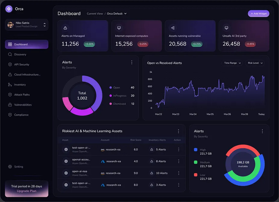Screen dimensions: 279x202
Task: Open the Attack Paths menu item
Action: point(22,95)
